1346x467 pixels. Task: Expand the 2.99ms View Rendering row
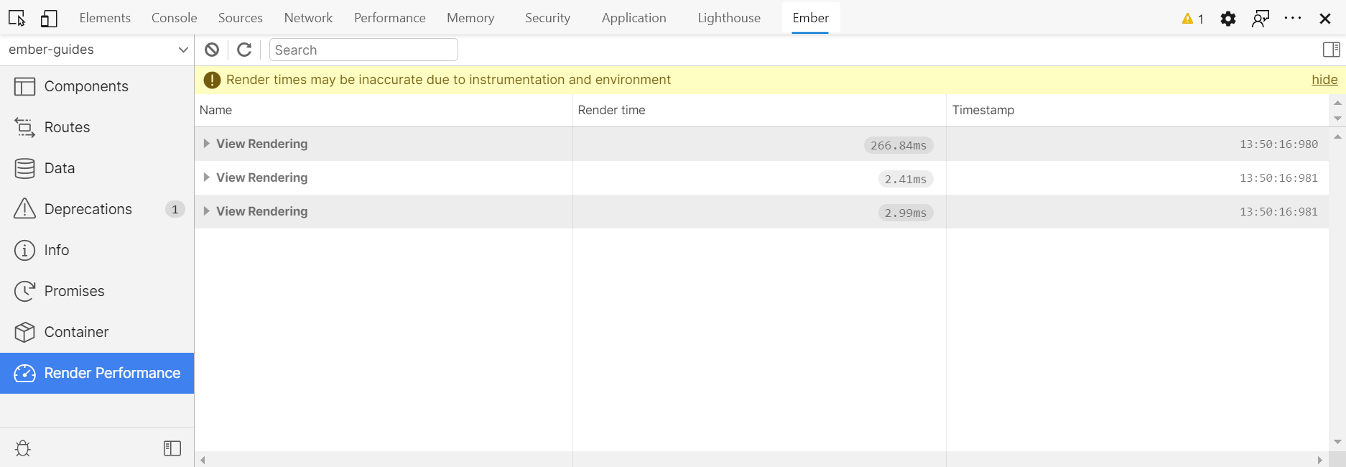206,211
